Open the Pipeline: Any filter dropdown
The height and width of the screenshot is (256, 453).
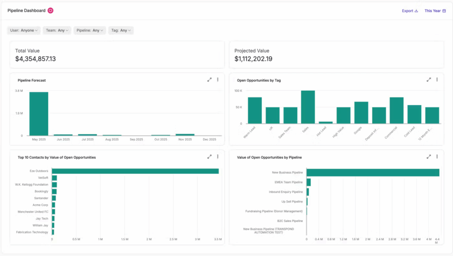click(x=90, y=31)
